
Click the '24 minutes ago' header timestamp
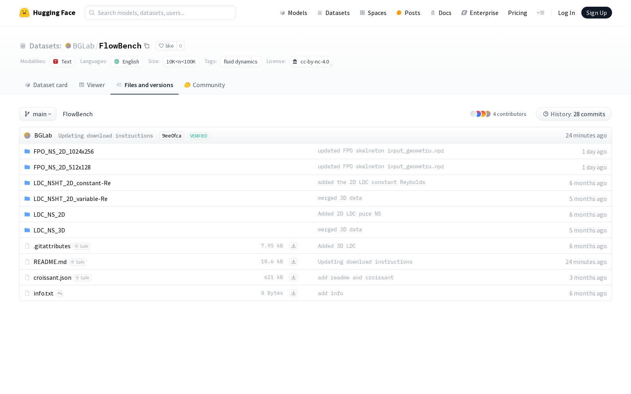[x=586, y=136]
